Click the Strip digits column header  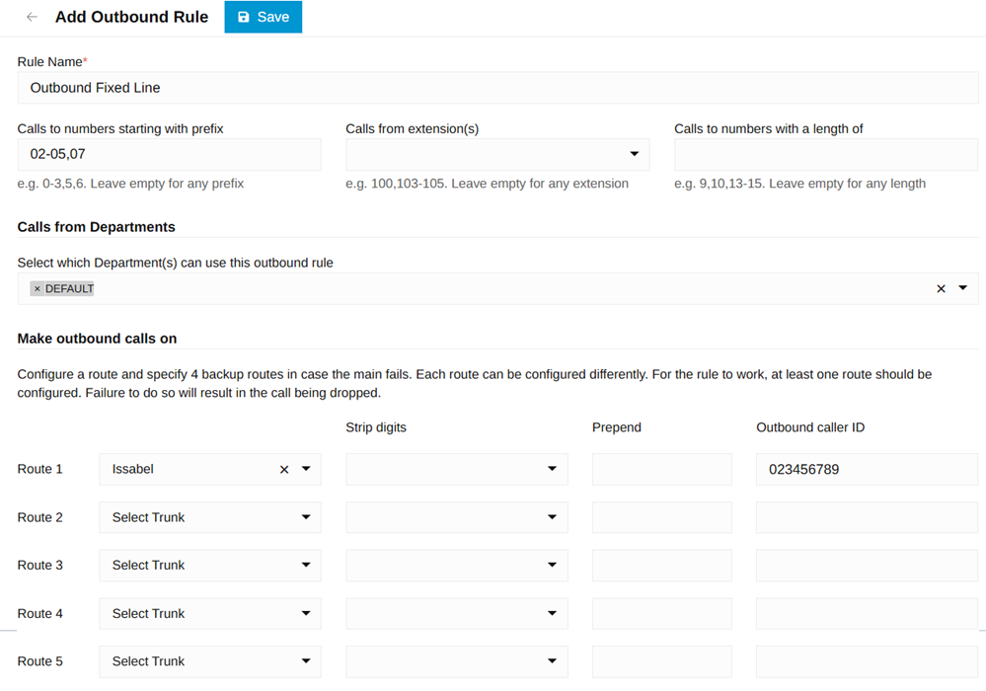[x=376, y=427]
